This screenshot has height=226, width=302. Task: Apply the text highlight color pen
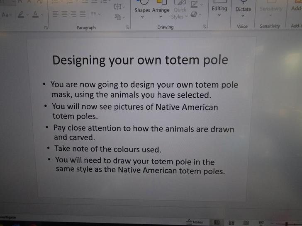pos(21,14)
